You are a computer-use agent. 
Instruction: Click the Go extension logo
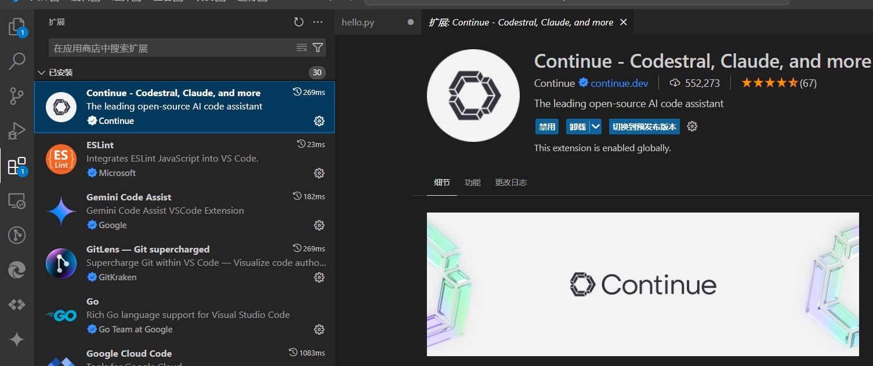click(x=61, y=316)
